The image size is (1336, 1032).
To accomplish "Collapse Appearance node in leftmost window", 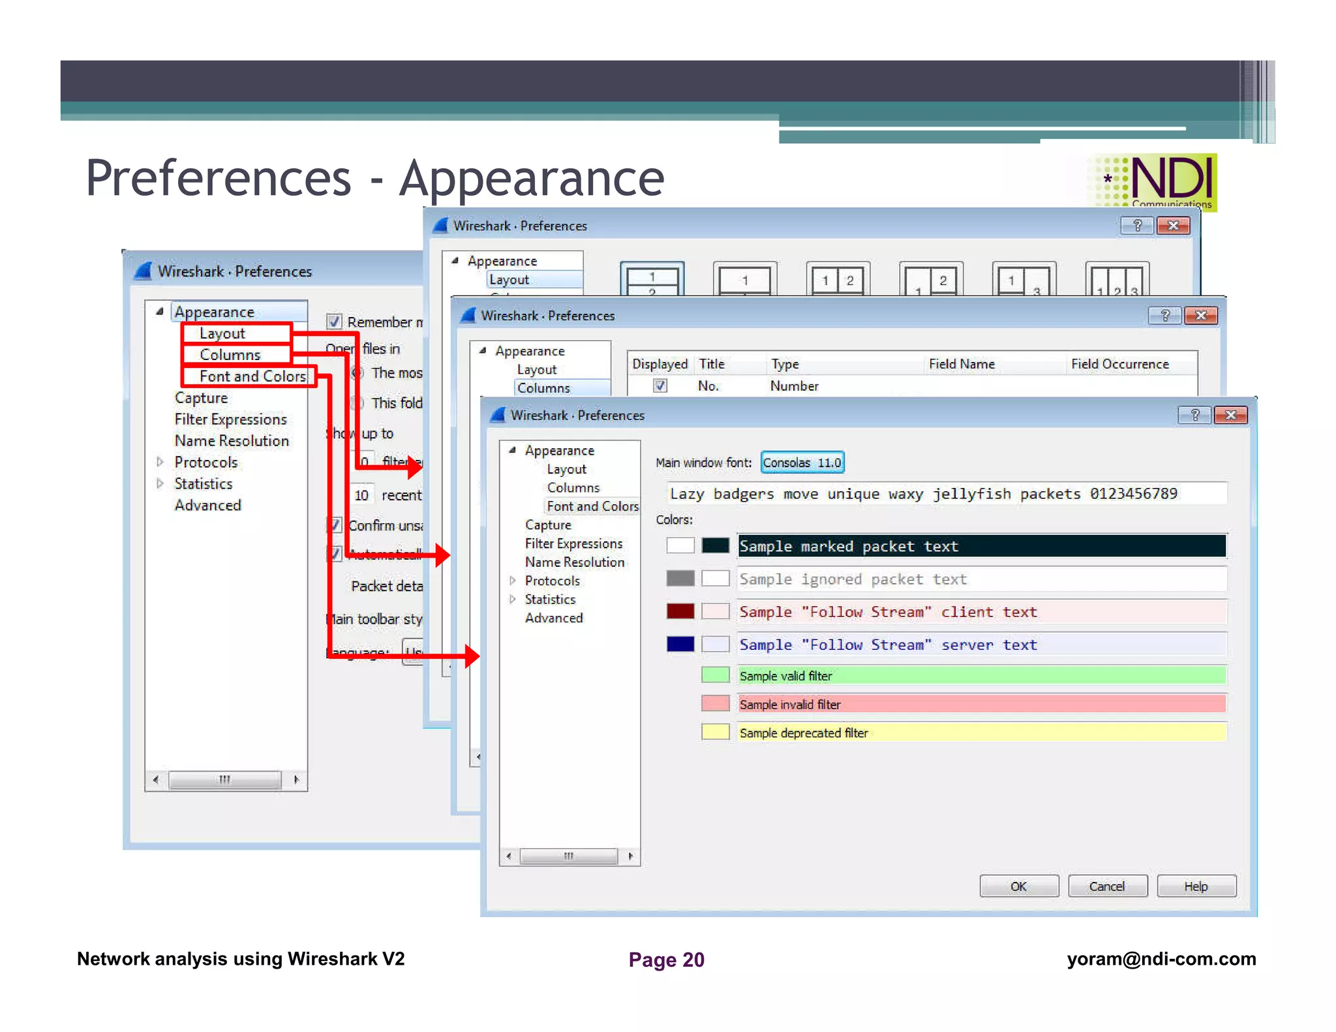I will (x=160, y=312).
